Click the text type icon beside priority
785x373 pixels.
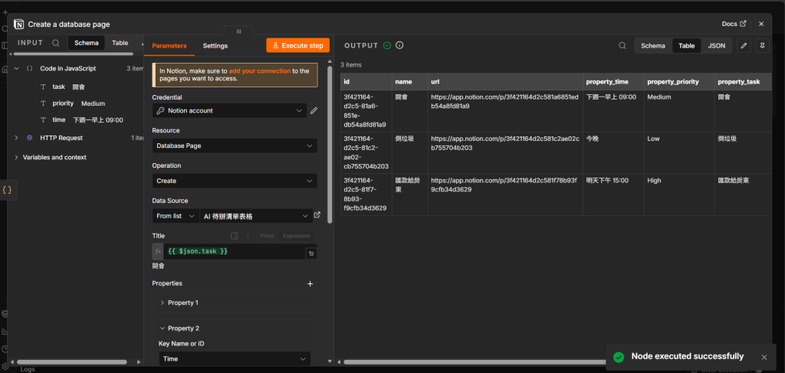(x=43, y=103)
